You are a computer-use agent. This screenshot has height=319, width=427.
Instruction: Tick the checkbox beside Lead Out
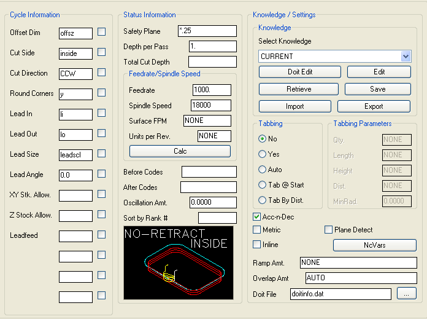click(x=102, y=133)
